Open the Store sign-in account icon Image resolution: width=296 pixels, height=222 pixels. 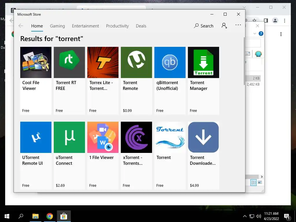[x=224, y=26]
